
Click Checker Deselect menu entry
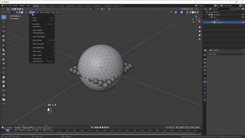click(42, 33)
